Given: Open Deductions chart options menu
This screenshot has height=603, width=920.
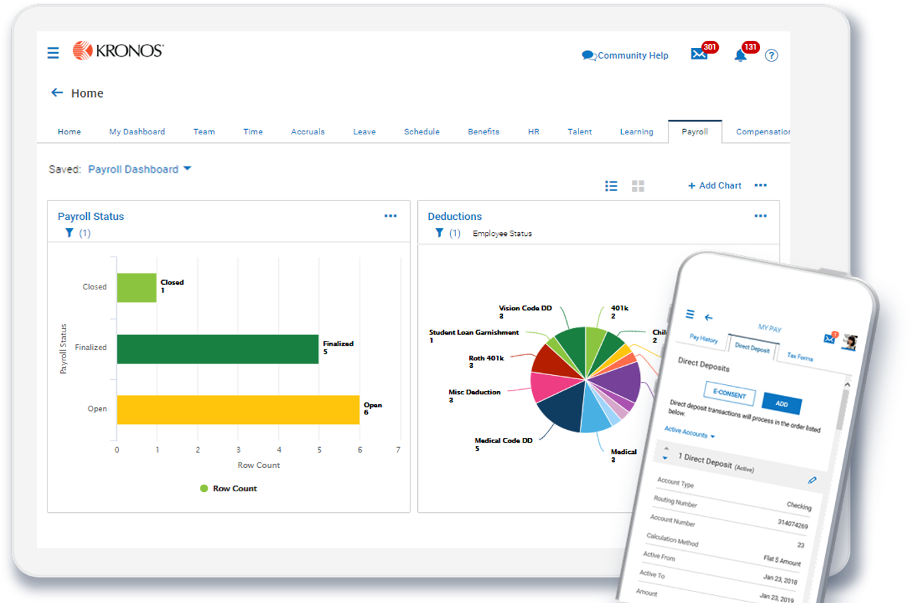Looking at the screenshot, I should 760,216.
